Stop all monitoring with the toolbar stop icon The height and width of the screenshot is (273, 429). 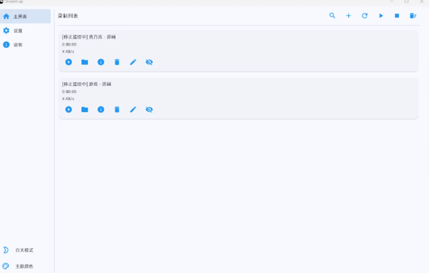397,16
